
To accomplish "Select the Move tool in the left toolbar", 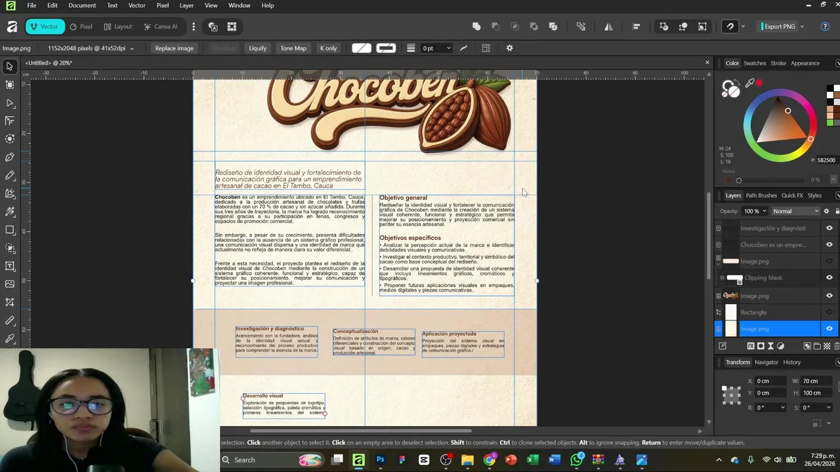I will pos(10,66).
